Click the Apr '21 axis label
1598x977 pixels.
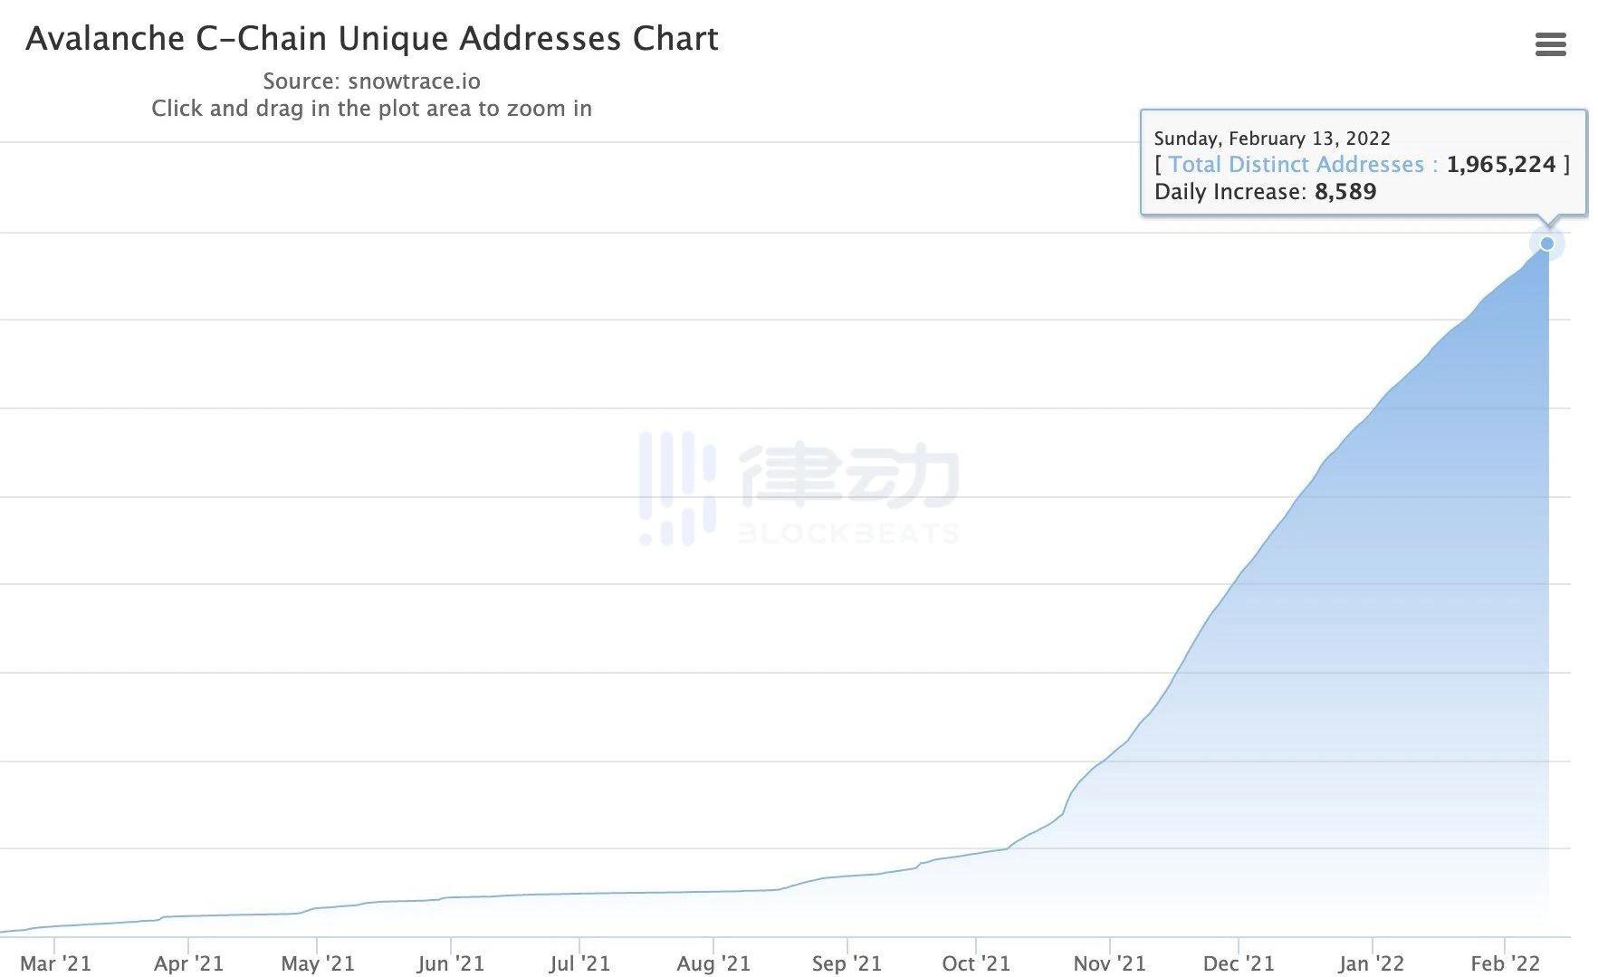click(x=188, y=963)
